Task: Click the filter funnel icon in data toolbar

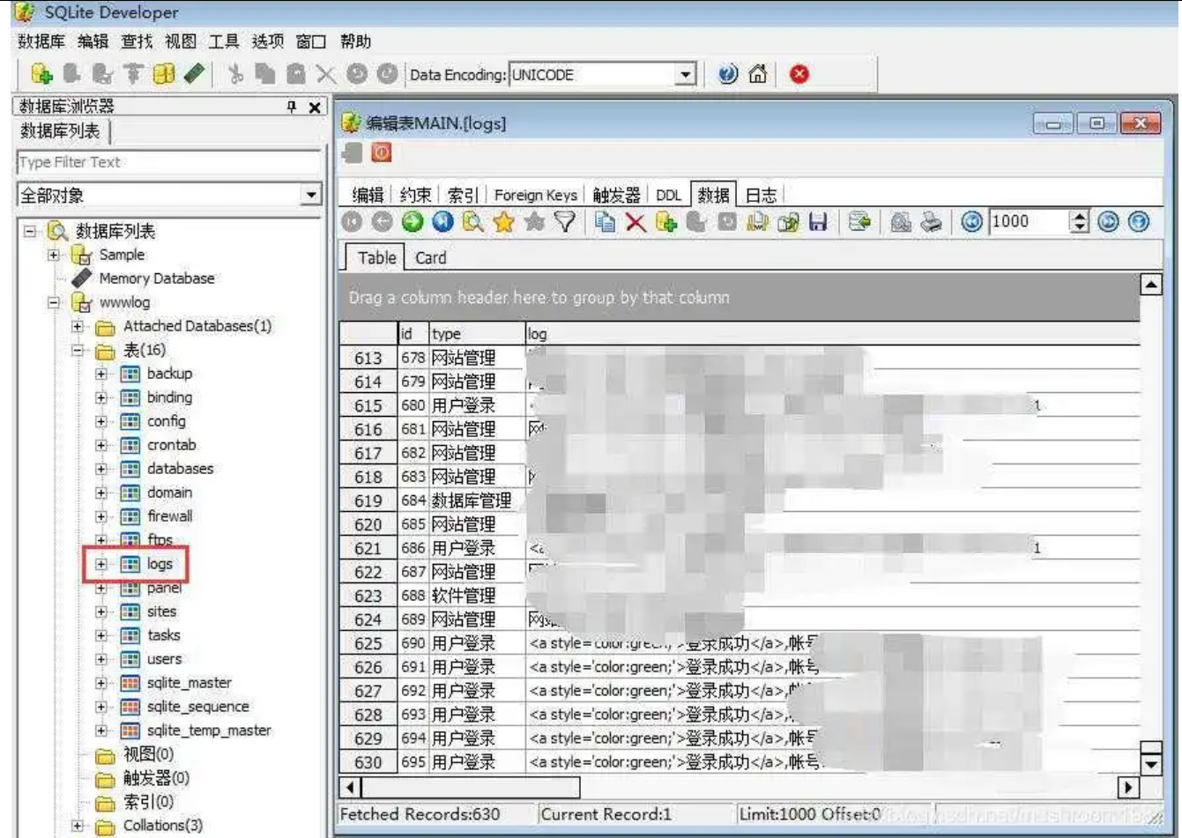Action: click(x=565, y=222)
